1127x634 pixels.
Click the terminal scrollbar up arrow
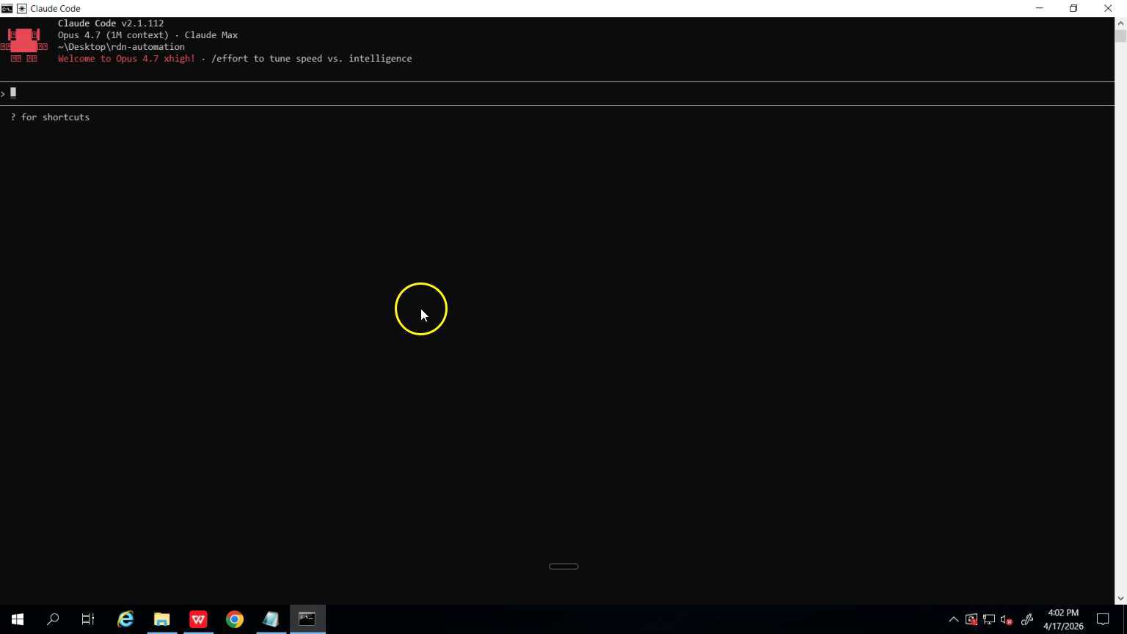point(1120,23)
